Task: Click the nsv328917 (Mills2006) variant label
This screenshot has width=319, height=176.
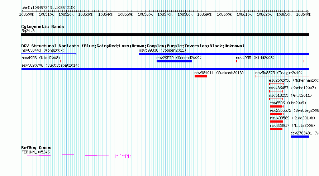Action: pos(292,125)
